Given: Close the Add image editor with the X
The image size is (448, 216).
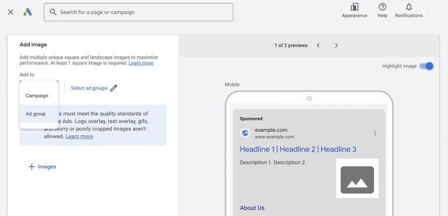Looking at the screenshot, I should point(10,12).
